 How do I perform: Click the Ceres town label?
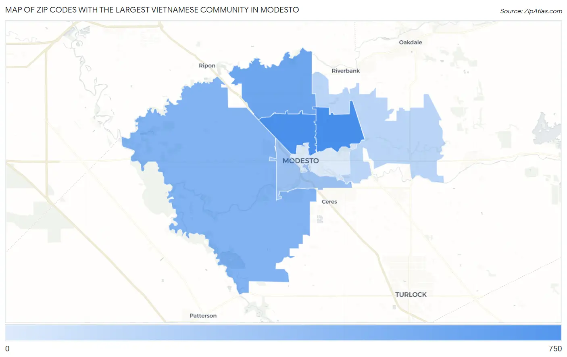pyautogui.click(x=329, y=202)
